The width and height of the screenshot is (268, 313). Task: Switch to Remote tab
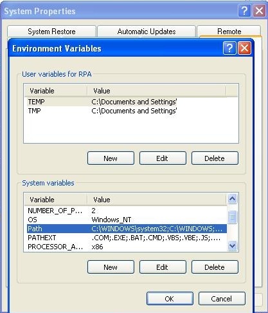(x=229, y=32)
